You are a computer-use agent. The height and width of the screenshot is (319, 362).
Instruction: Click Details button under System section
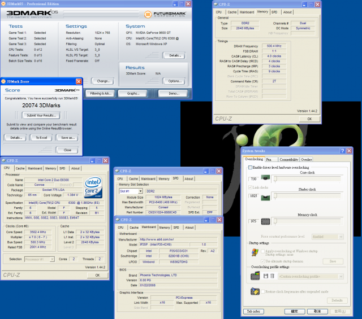174,55
